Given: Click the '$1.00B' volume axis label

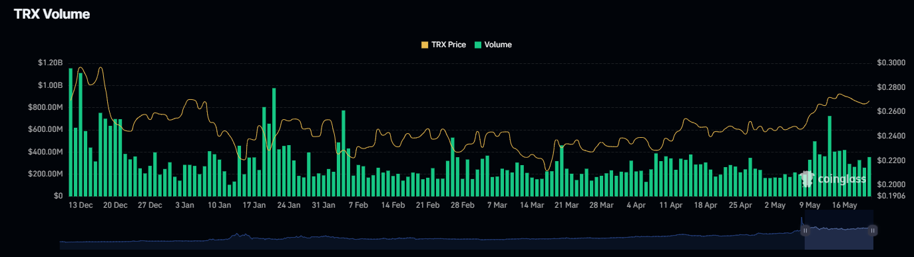Looking at the screenshot, I should pos(51,85).
